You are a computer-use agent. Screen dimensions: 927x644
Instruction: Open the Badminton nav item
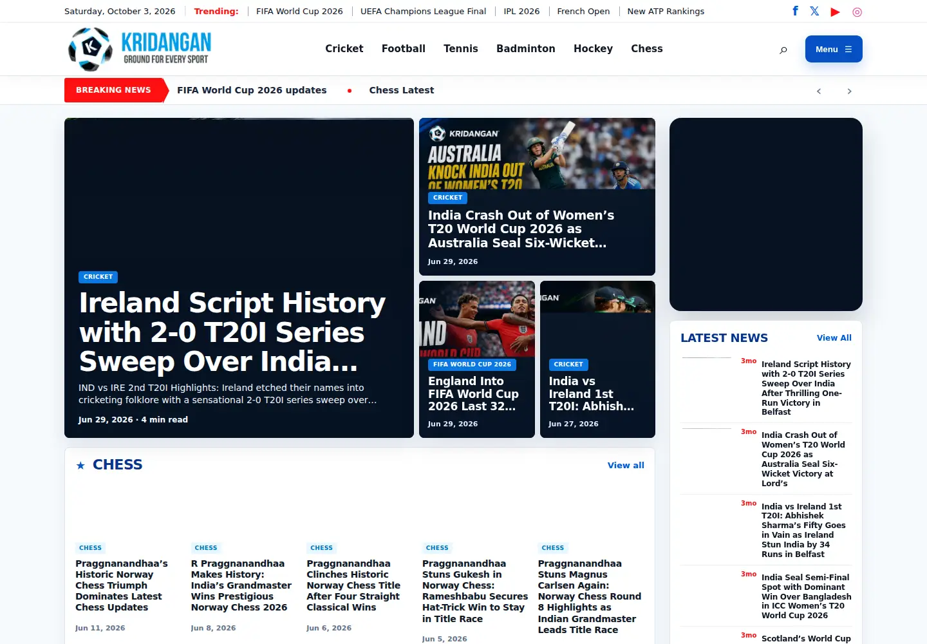coord(526,48)
